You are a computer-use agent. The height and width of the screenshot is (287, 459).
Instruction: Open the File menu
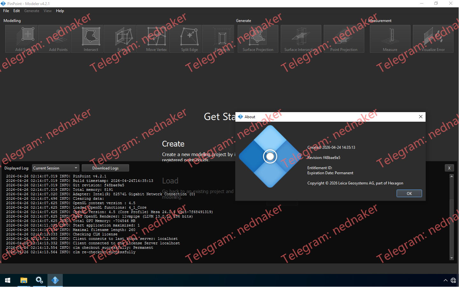pyautogui.click(x=6, y=11)
